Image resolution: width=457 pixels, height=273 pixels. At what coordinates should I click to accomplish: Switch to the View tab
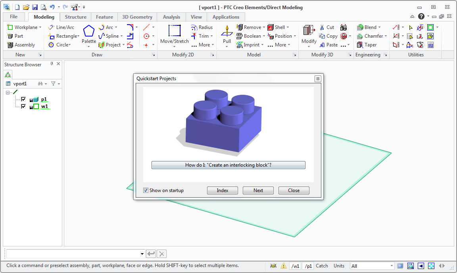click(x=196, y=17)
